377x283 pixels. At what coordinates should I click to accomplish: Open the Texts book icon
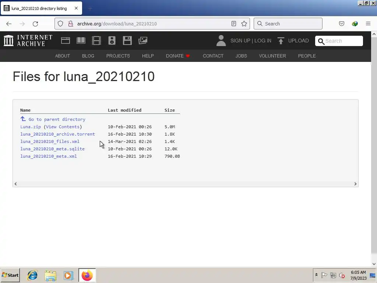tap(81, 41)
